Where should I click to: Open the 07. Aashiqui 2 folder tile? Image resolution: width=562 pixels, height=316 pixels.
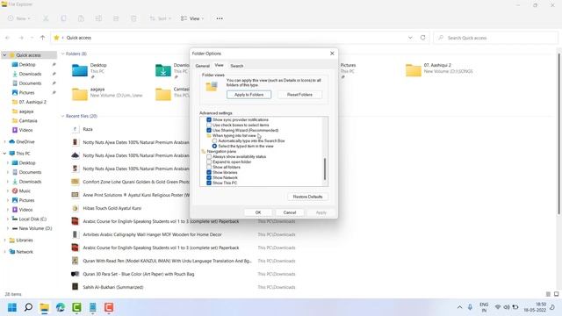tap(439, 69)
